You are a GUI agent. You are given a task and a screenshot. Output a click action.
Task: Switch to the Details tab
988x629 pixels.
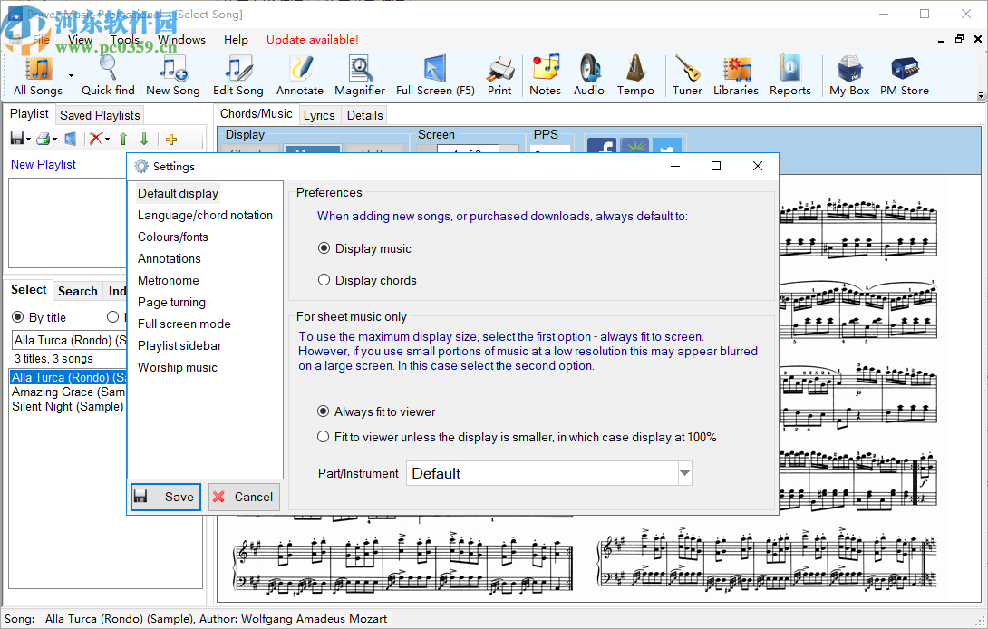tap(364, 115)
